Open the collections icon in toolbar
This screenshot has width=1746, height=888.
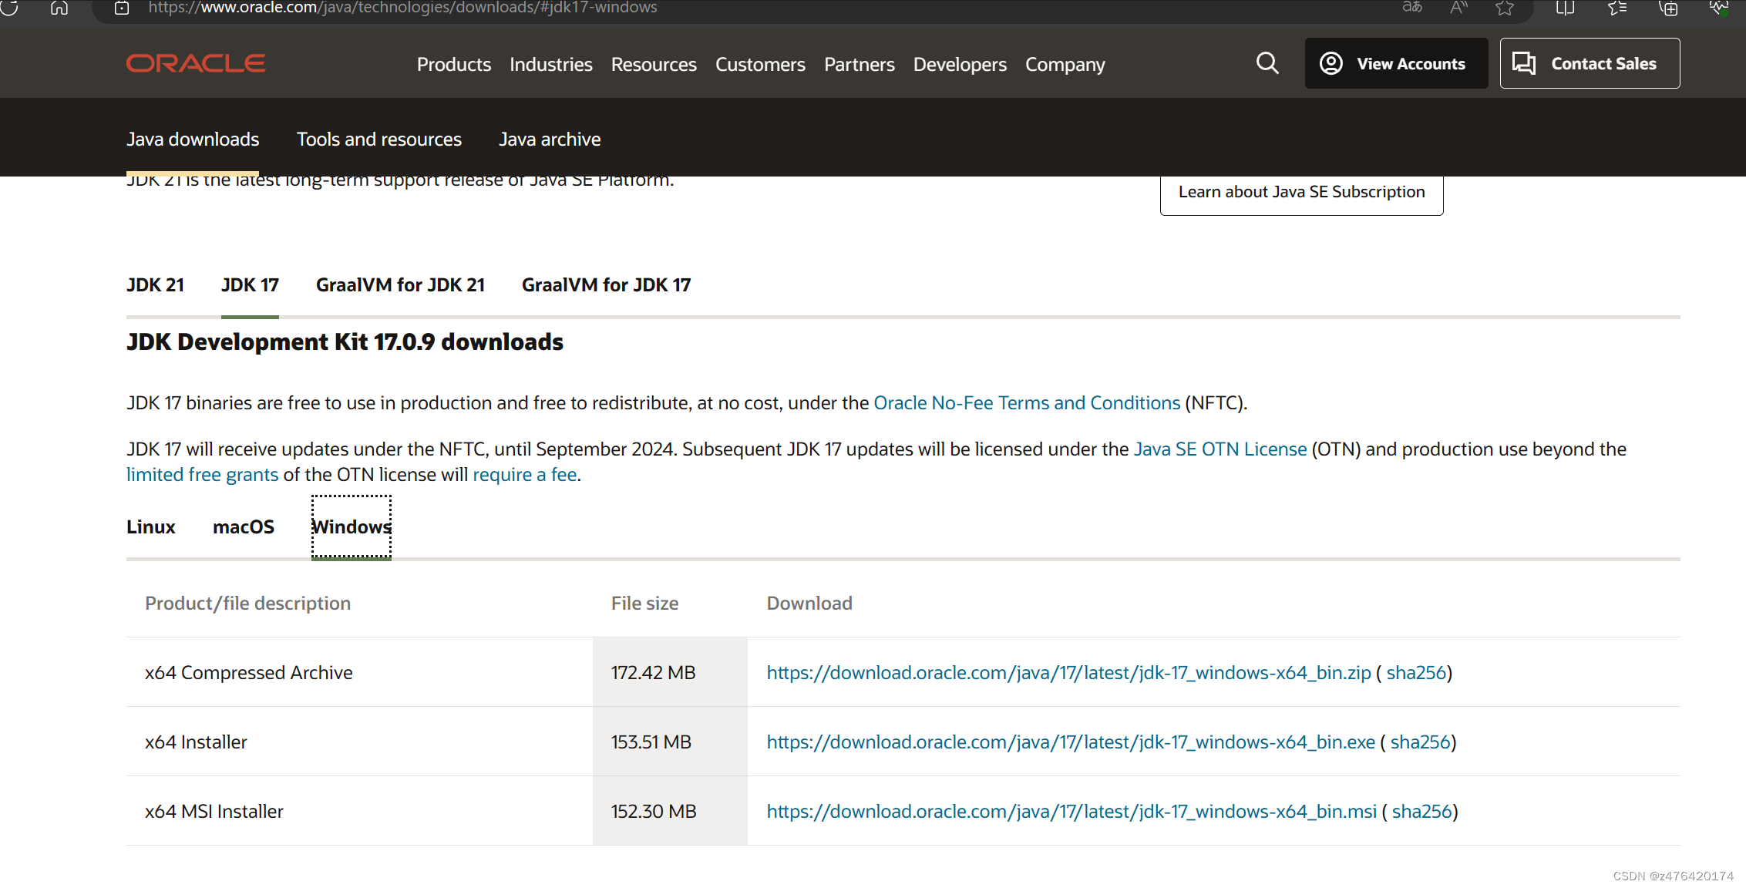[1668, 8]
